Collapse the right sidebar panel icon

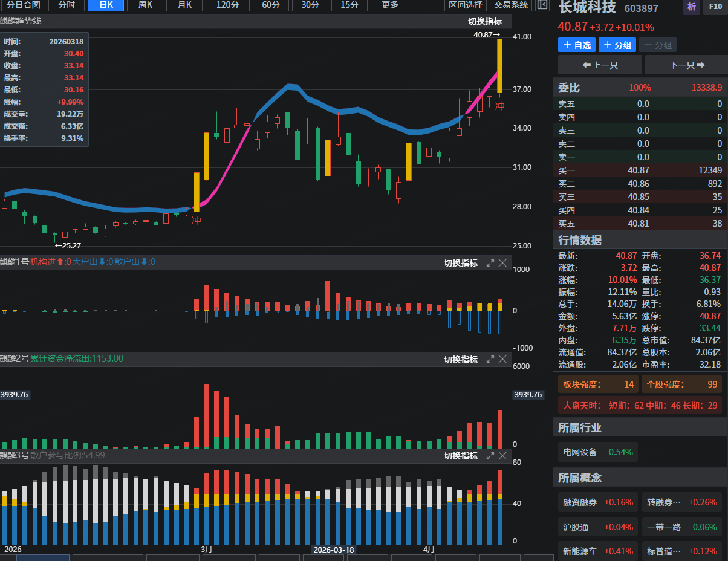[x=542, y=5]
